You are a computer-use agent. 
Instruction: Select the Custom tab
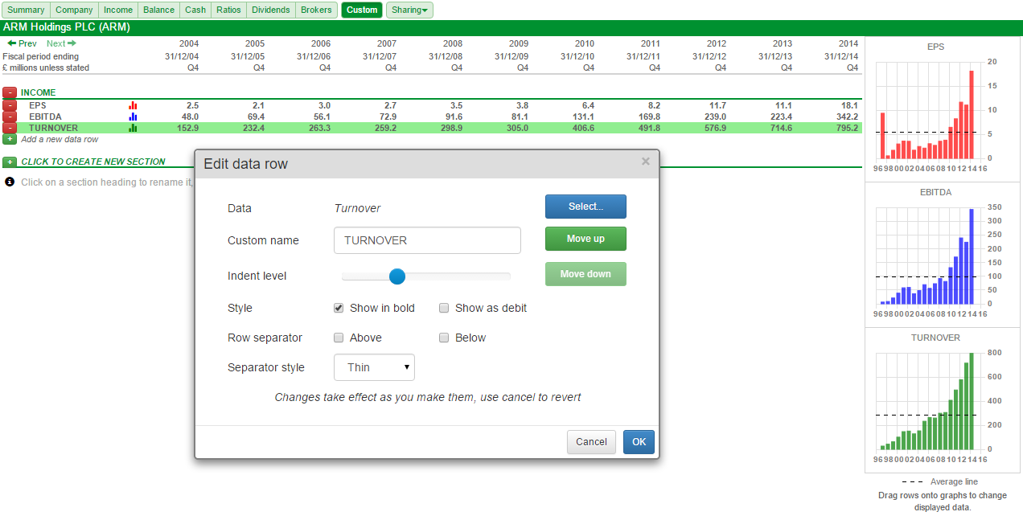(362, 10)
